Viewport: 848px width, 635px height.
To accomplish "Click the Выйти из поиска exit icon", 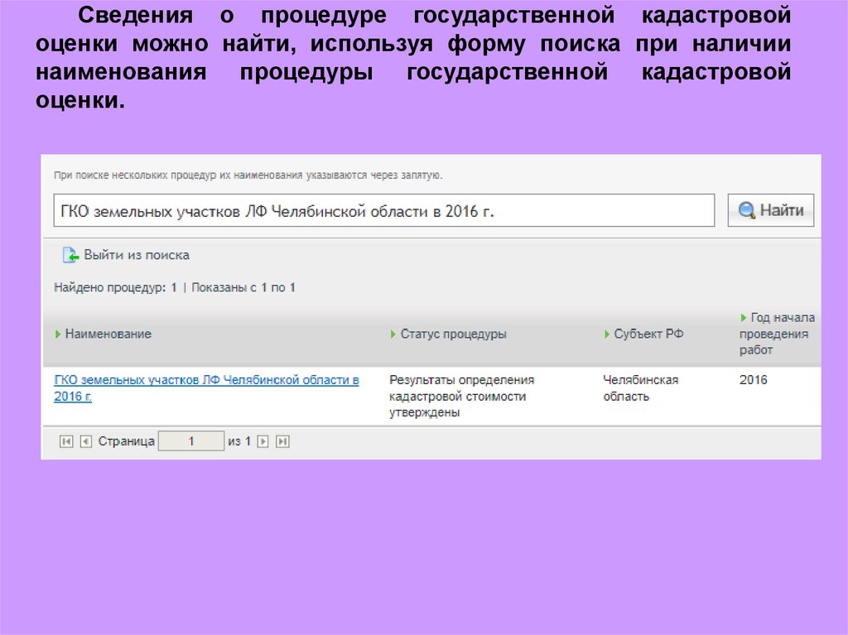I will [x=70, y=256].
